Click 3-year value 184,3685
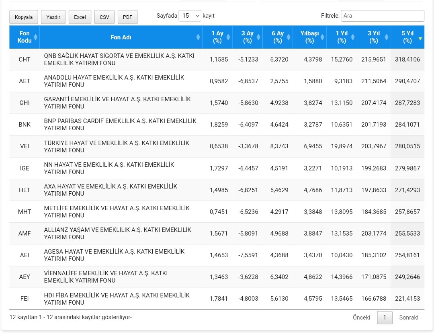 [374, 212]
